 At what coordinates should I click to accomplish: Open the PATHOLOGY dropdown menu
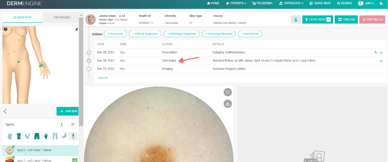coord(291,3)
